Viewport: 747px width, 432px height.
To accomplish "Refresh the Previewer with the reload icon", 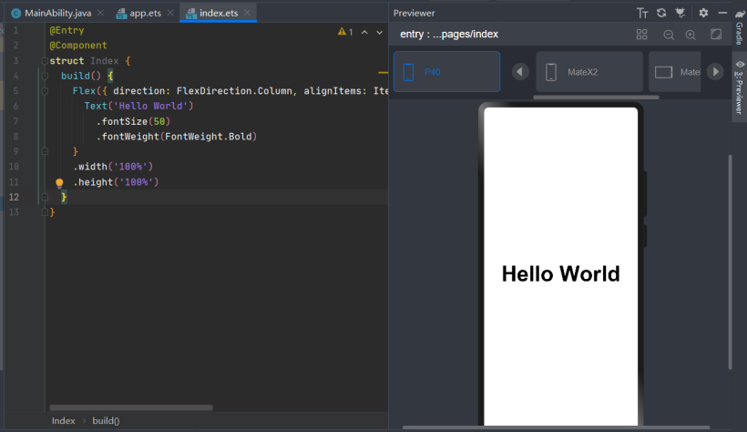I will (x=661, y=13).
